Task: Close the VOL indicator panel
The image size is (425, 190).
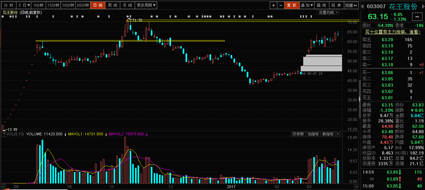Action: pos(338,134)
